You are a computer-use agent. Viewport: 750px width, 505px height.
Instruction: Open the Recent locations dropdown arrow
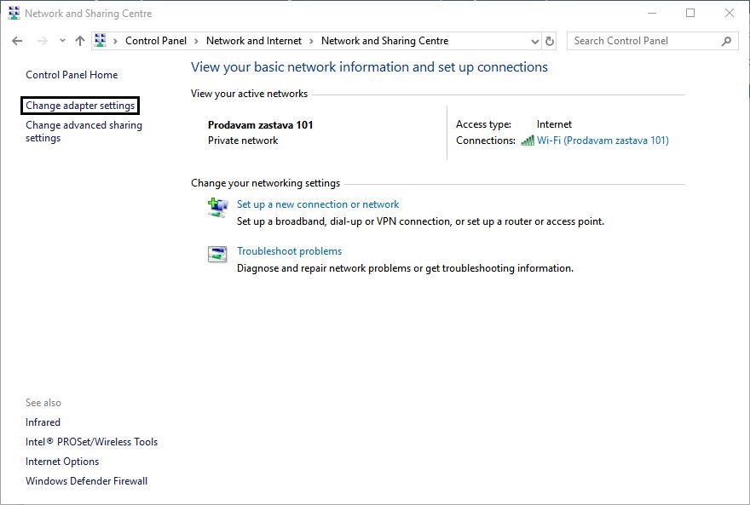(62, 41)
